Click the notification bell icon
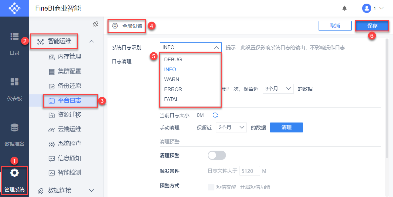The height and width of the screenshot is (197, 393). click(x=344, y=8)
